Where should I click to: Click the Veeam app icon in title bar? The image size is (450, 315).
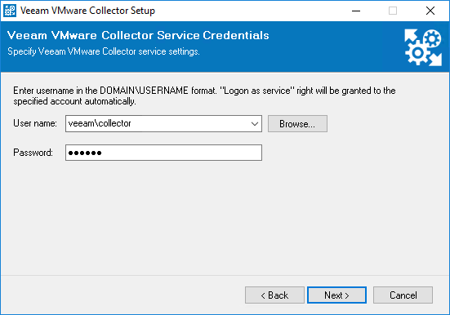click(x=10, y=11)
